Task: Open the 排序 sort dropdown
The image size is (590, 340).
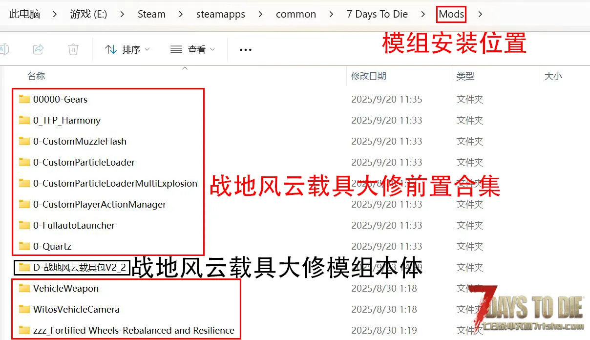Action: tap(127, 49)
